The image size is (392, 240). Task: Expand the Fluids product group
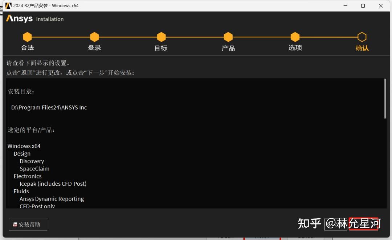coord(21,191)
